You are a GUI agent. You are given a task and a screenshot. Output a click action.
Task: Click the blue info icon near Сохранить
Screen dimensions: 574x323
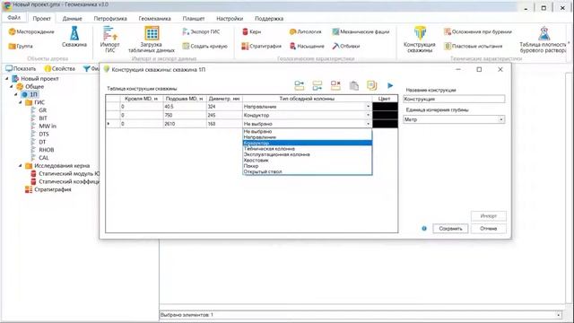(424, 229)
